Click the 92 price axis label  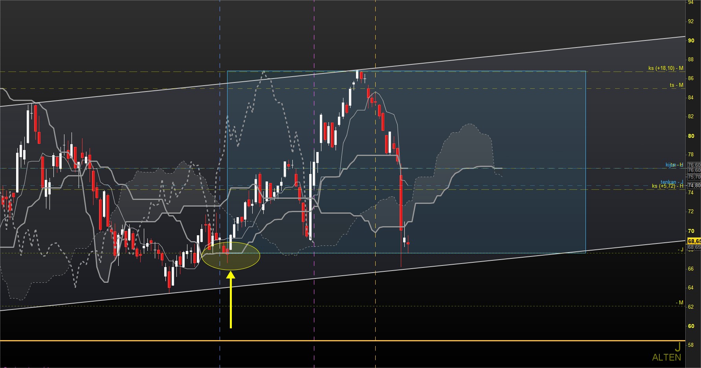690,21
